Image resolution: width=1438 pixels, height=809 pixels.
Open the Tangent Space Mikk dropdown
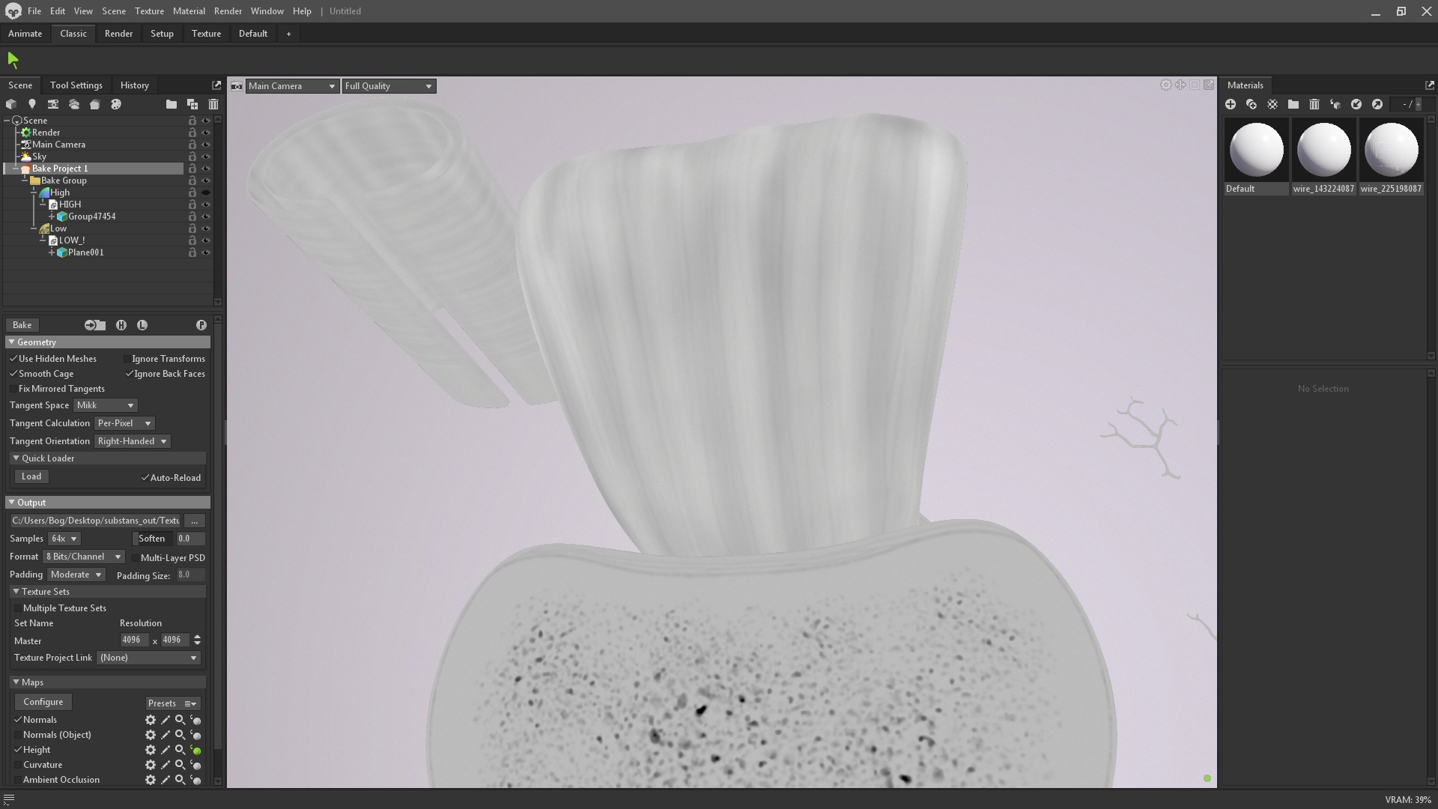click(x=105, y=405)
